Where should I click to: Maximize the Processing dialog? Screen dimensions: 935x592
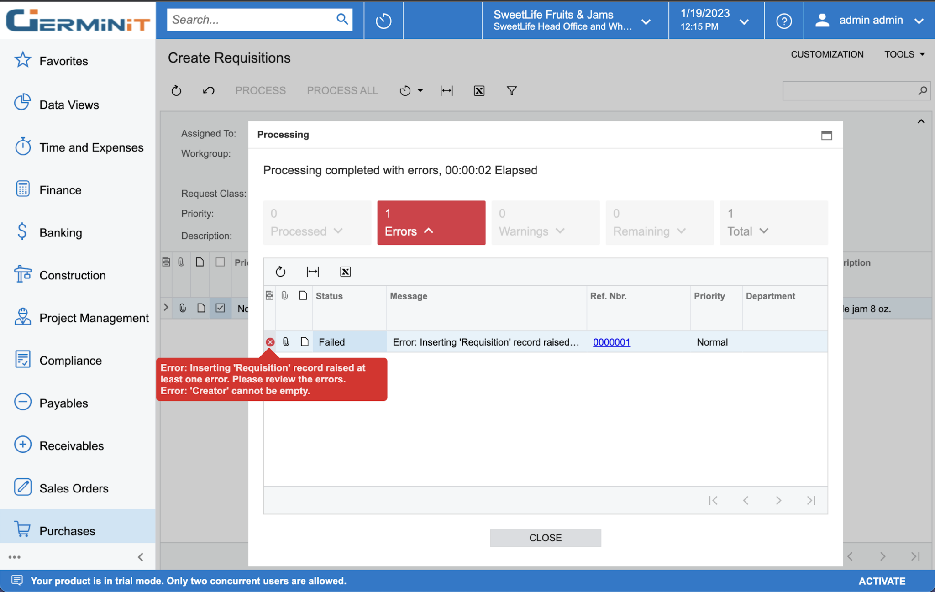click(x=826, y=136)
